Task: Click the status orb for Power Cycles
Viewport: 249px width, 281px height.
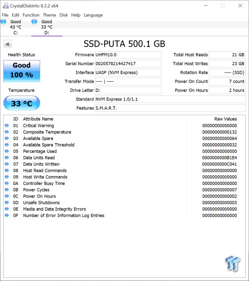Action: [x=7, y=190]
